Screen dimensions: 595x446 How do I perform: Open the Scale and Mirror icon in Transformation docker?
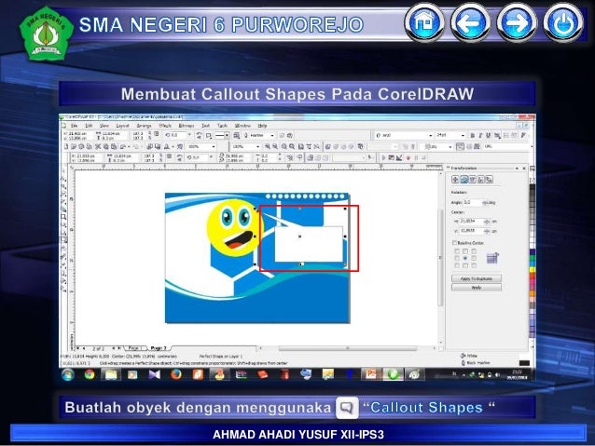click(x=473, y=180)
